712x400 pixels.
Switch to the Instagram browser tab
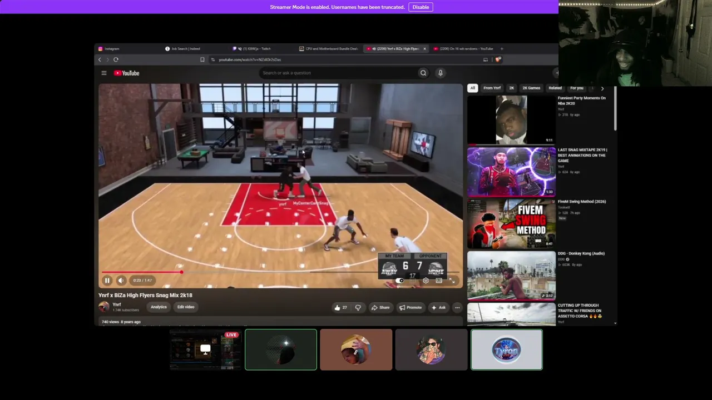(x=128, y=49)
